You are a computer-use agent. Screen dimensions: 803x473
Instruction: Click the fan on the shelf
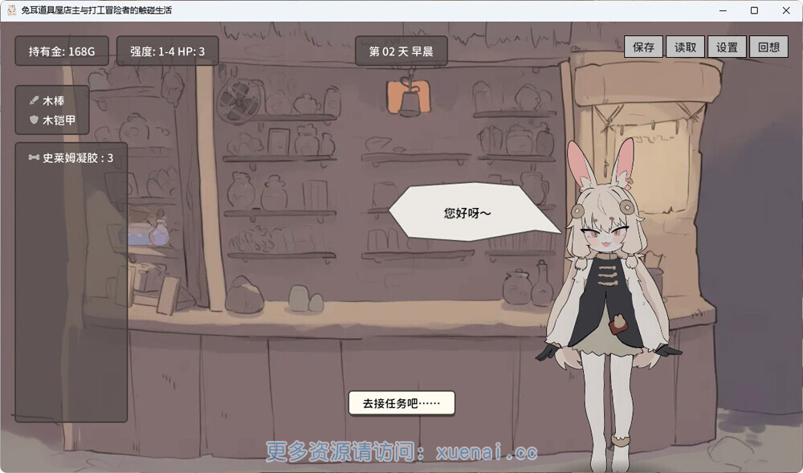(239, 101)
